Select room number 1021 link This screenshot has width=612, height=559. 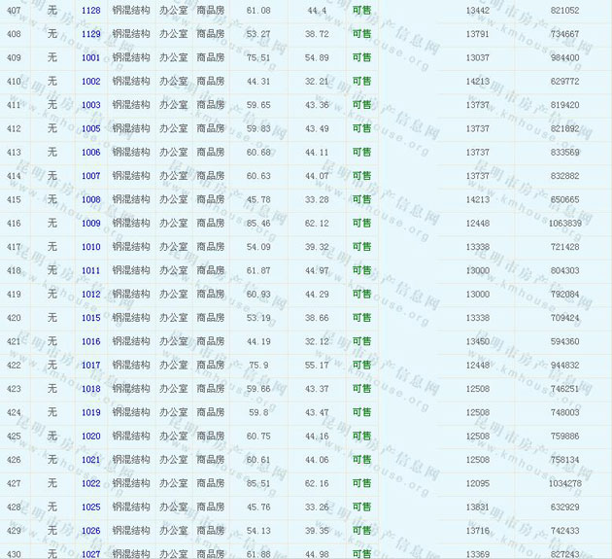(x=90, y=460)
